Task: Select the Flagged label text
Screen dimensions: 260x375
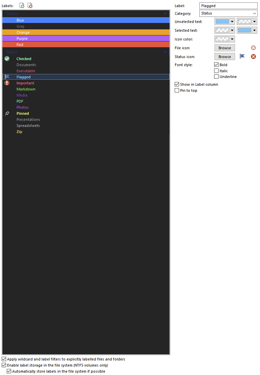Action: point(23,77)
